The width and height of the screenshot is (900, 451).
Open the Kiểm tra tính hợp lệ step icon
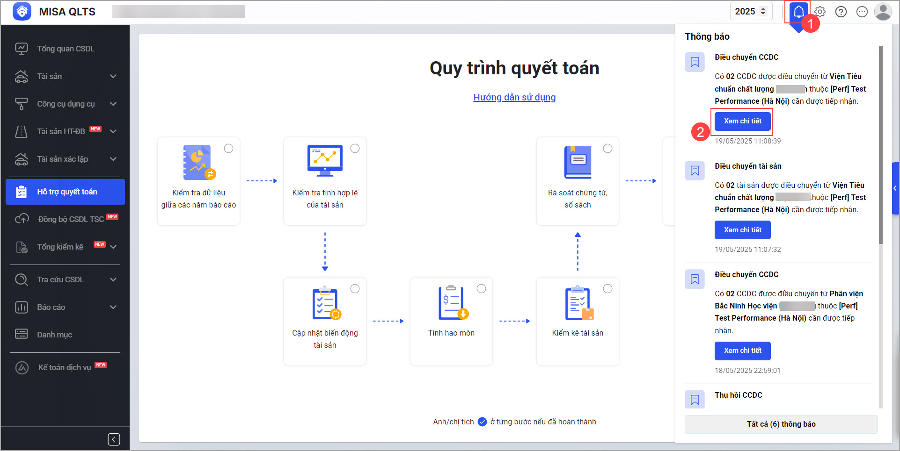click(325, 160)
